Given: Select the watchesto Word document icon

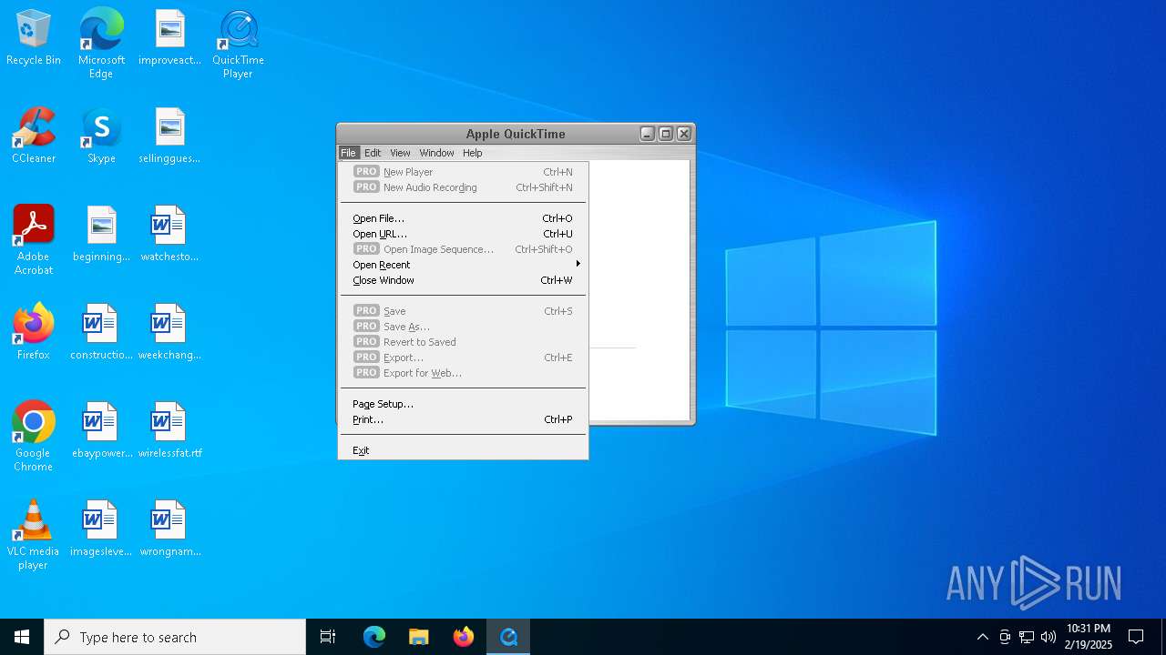Looking at the screenshot, I should pos(169,235).
